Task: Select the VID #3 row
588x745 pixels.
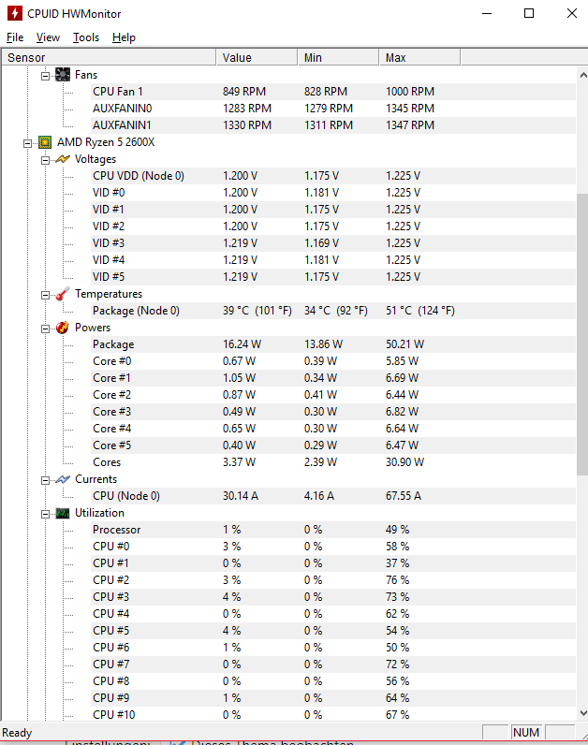Action: (333, 243)
